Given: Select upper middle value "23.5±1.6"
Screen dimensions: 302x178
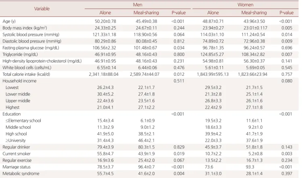Looking at the screenshot, I should click(x=146, y=101).
